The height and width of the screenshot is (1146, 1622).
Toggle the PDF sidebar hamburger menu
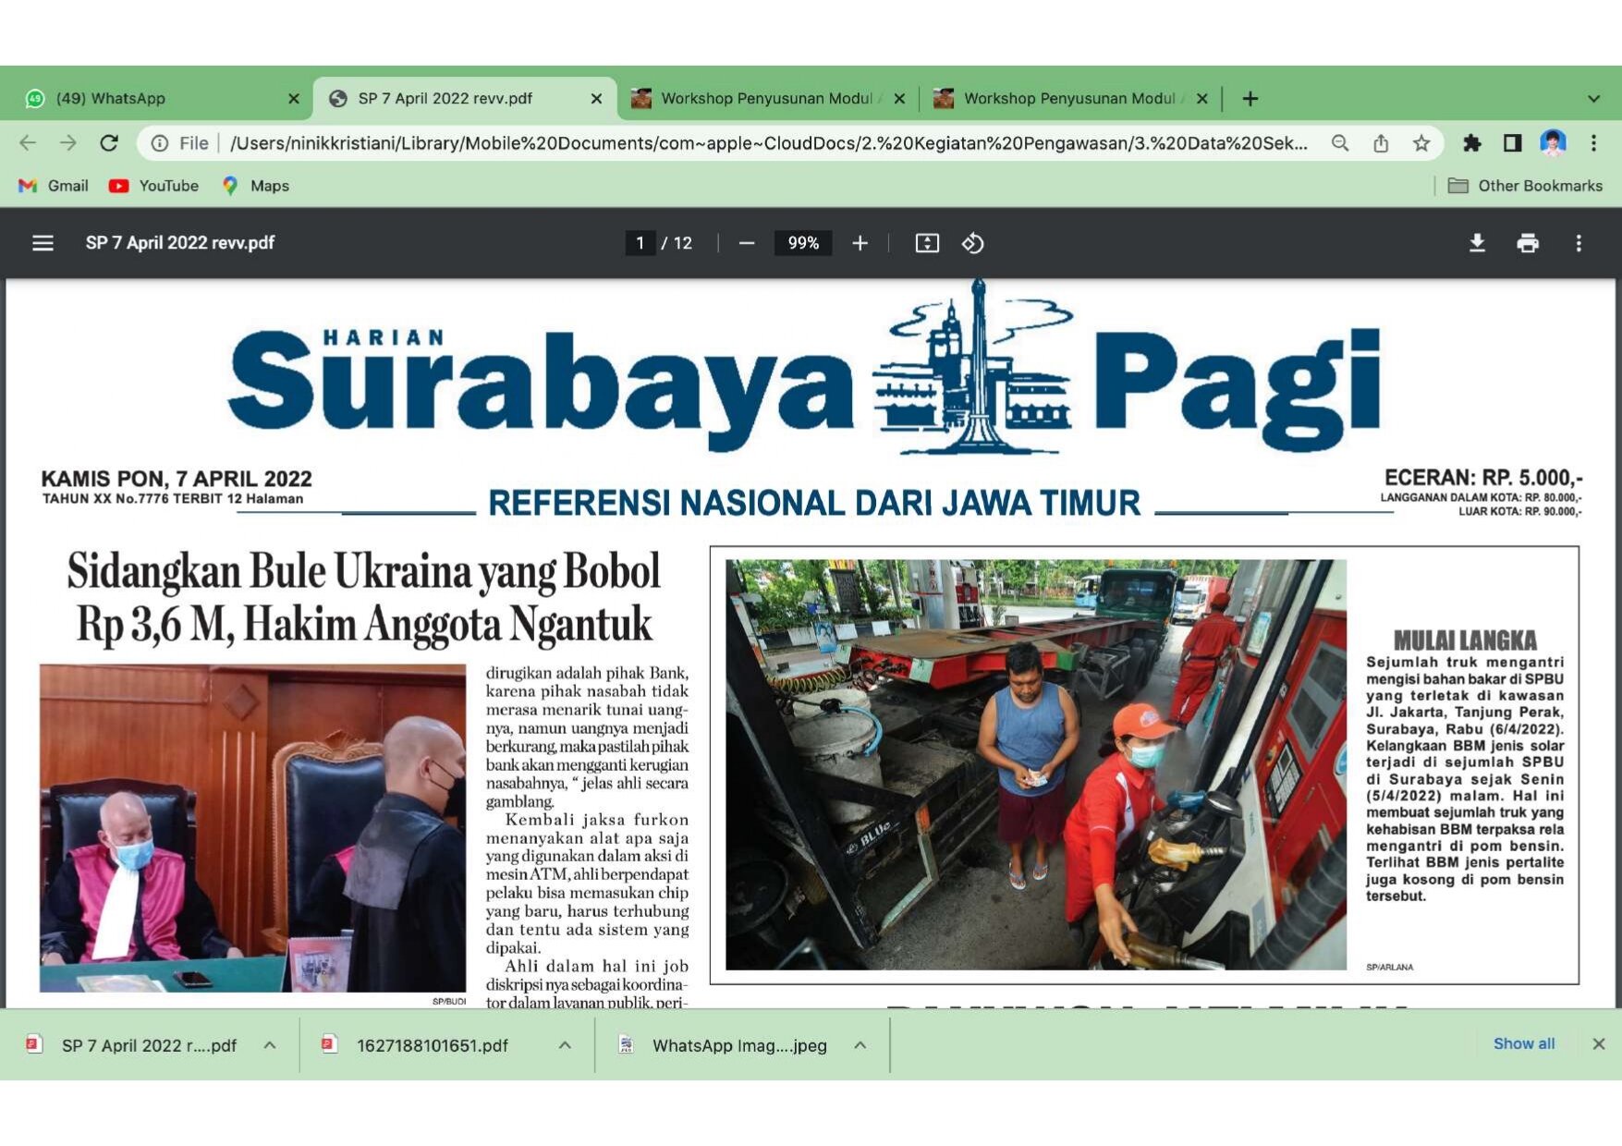[x=43, y=243]
